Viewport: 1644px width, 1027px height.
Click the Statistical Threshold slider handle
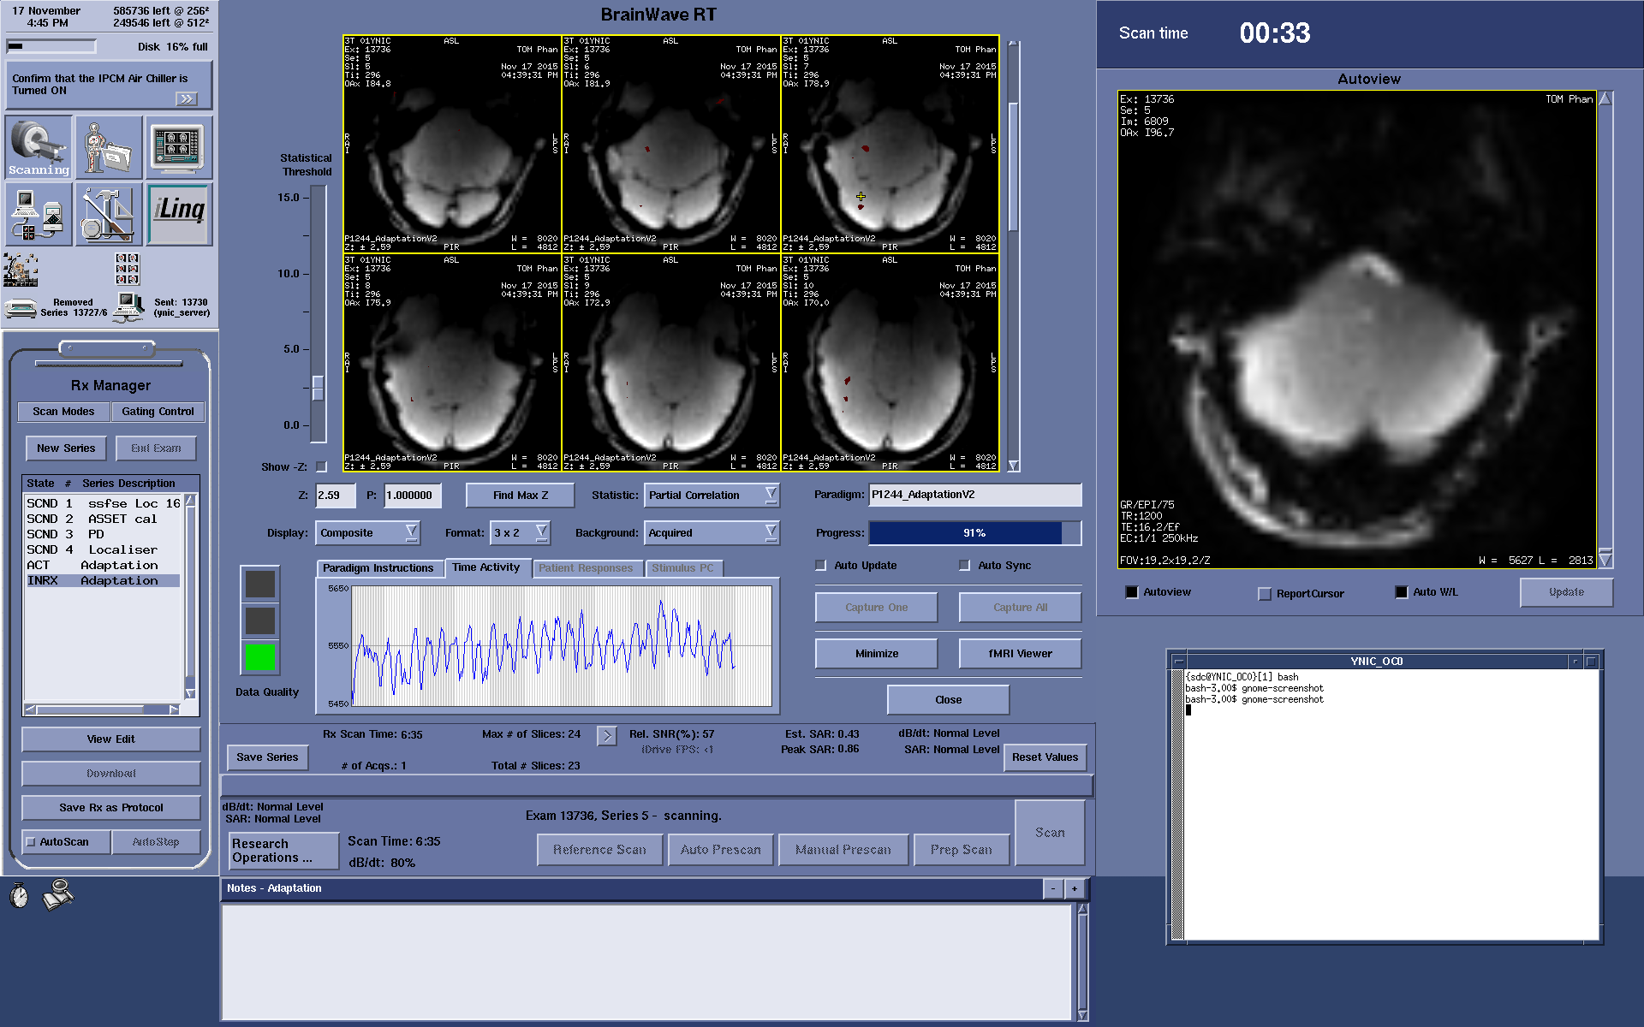318,388
